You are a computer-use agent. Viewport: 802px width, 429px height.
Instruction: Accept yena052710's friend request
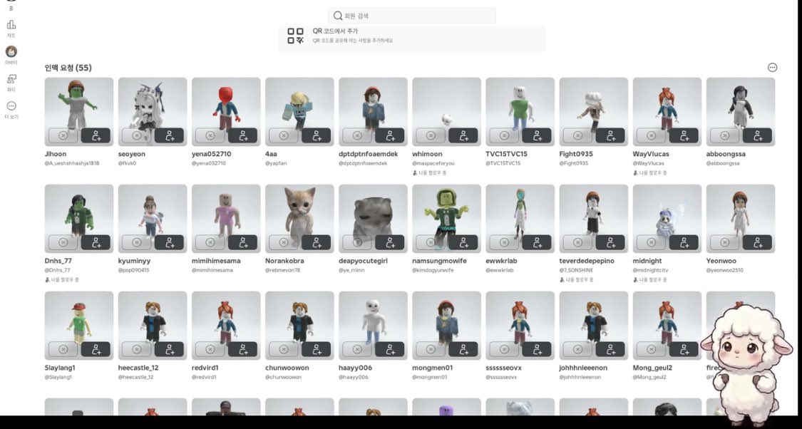243,135
